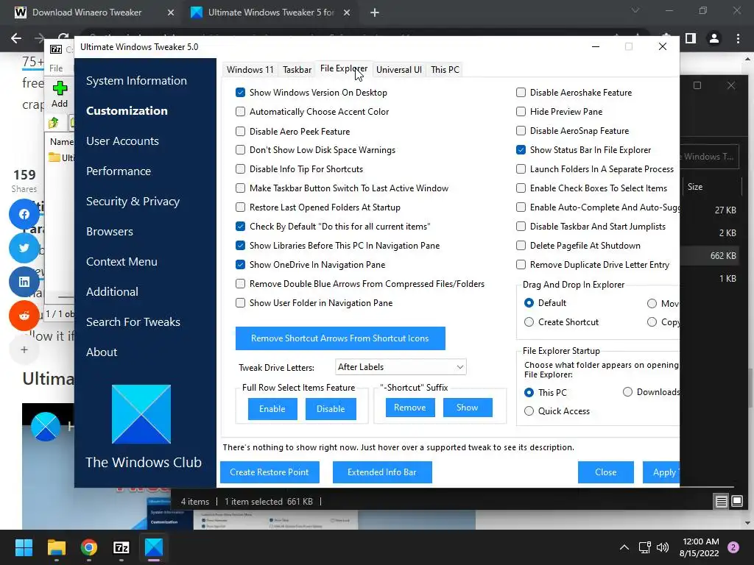Viewport: 754px width, 565px height.
Task: Switch to details view icon in Explorer
Action: click(722, 502)
